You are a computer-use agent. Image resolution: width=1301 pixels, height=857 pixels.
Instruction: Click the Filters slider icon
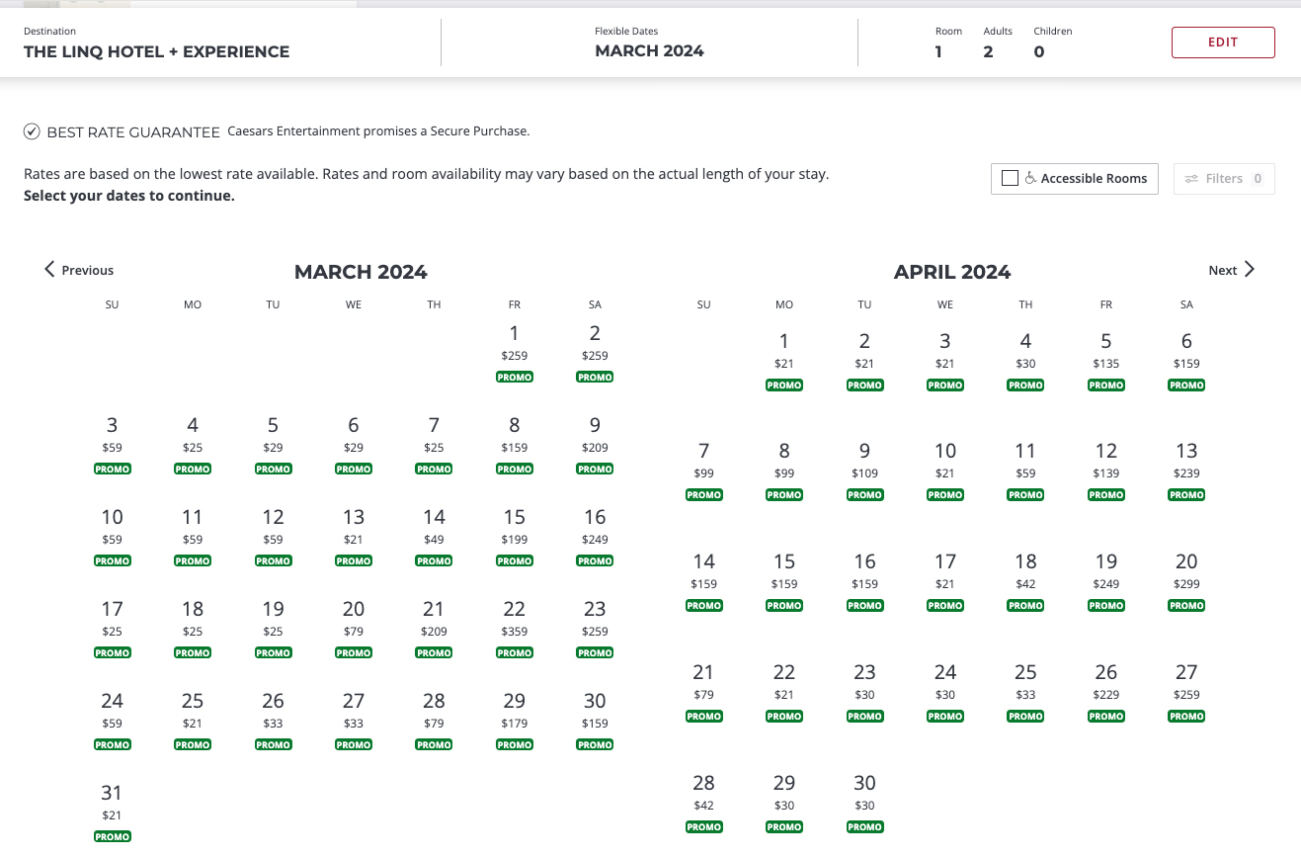[x=1191, y=179]
